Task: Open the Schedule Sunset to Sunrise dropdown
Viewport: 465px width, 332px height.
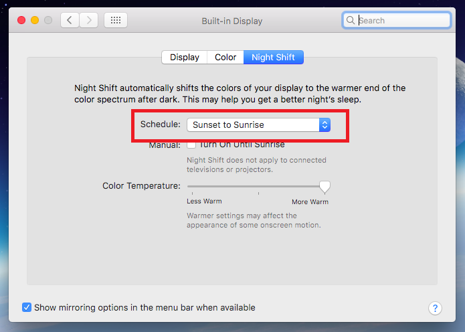Action: coord(258,125)
